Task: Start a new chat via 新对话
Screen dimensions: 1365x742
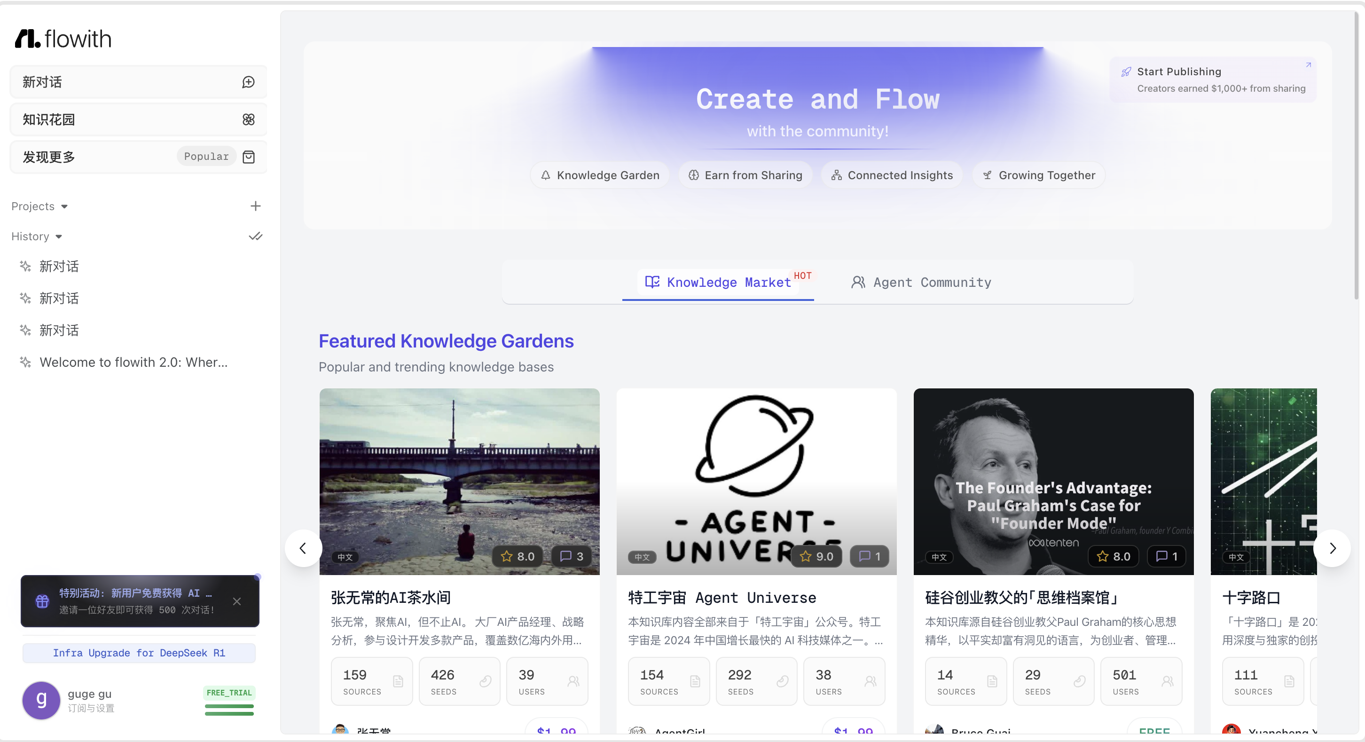Action: (138, 82)
